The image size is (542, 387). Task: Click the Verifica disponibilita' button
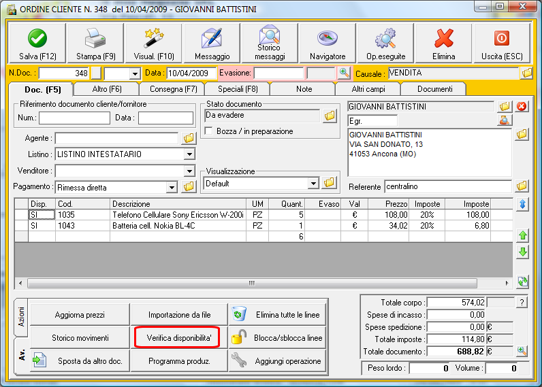coord(178,337)
